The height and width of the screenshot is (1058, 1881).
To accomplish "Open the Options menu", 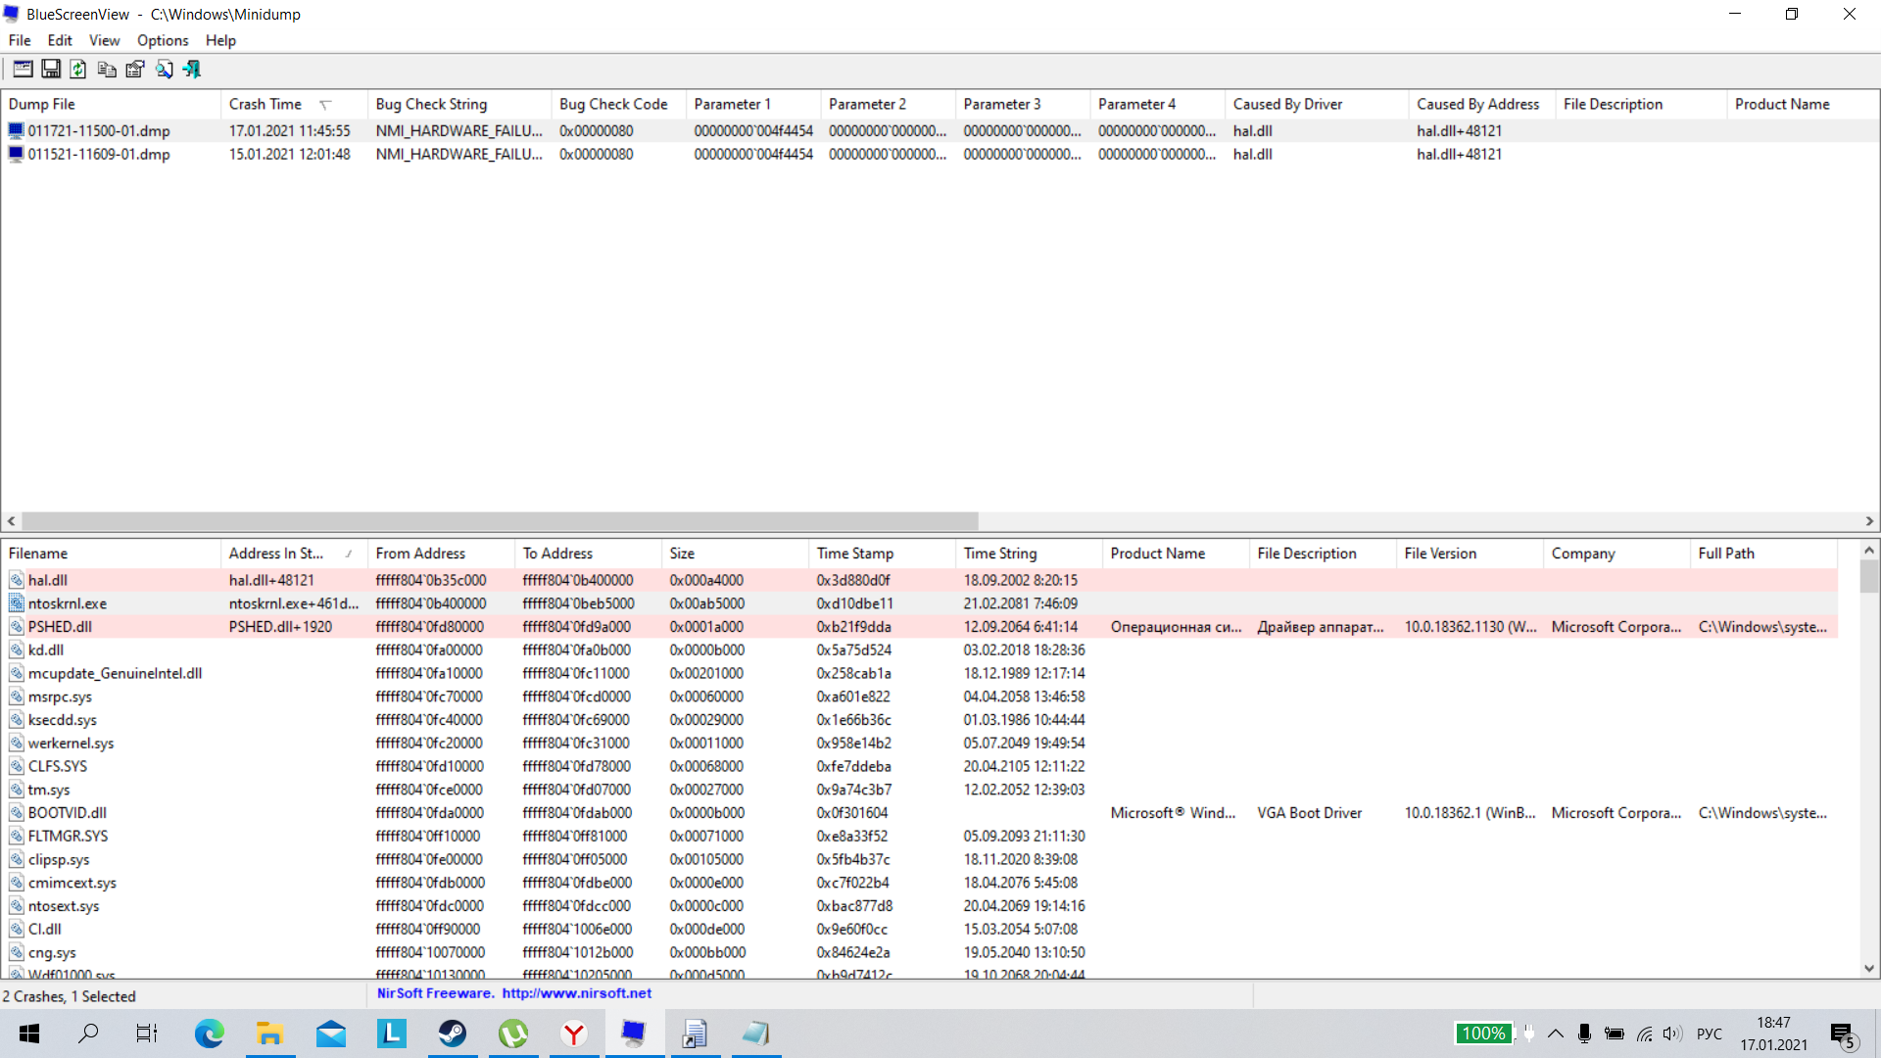I will pos(163,40).
